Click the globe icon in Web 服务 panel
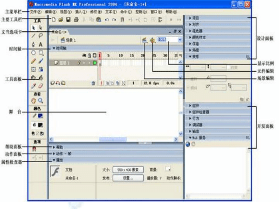The image size is (279, 209). pyautogui.click(x=188, y=144)
